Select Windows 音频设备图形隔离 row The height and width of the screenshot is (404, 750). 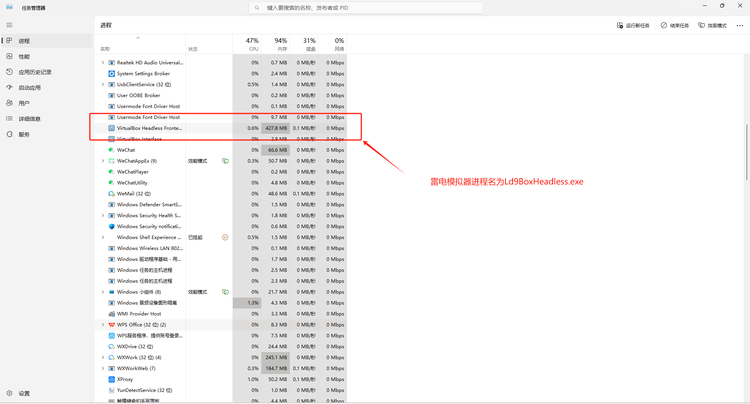(x=221, y=303)
